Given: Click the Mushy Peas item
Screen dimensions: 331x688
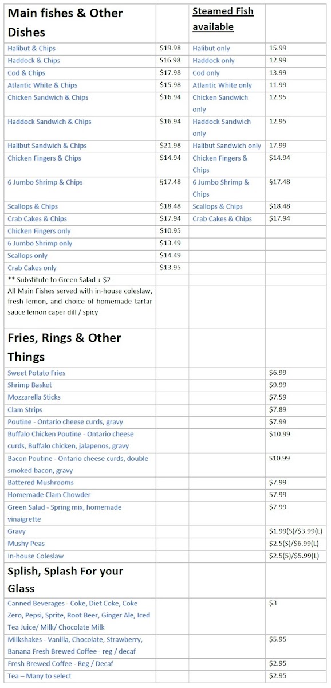Looking at the screenshot, I should tap(26, 544).
